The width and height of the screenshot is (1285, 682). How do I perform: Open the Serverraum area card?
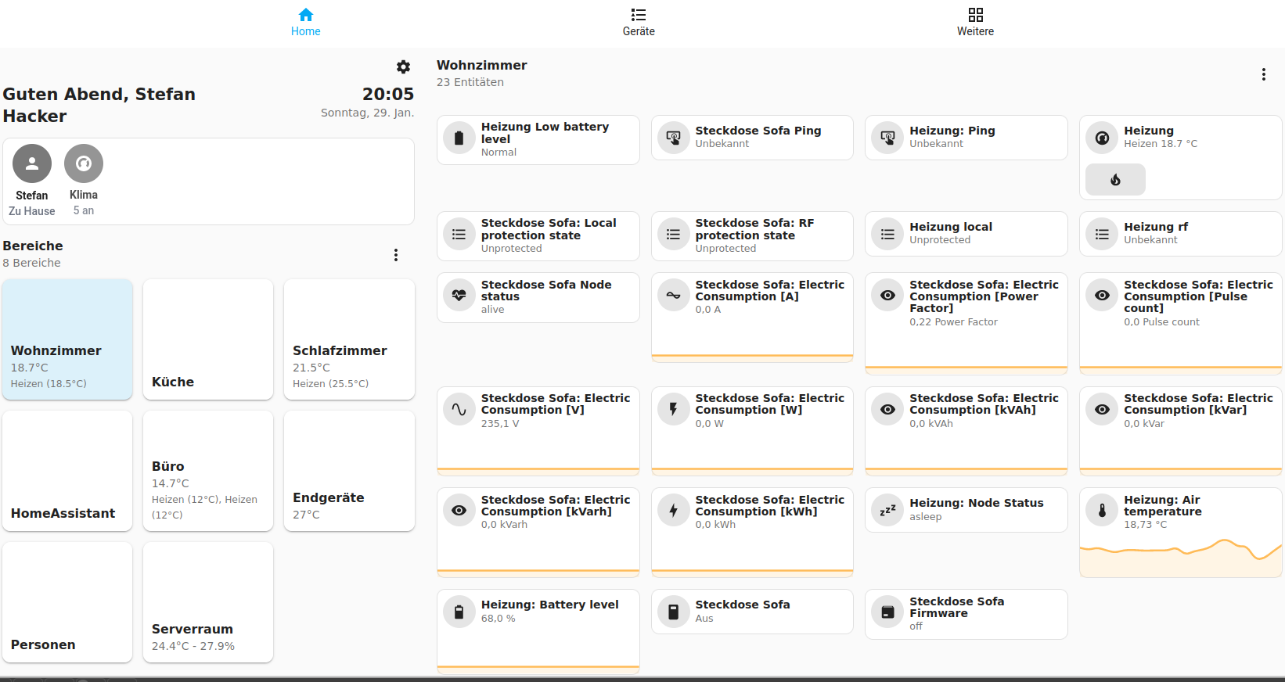click(208, 602)
